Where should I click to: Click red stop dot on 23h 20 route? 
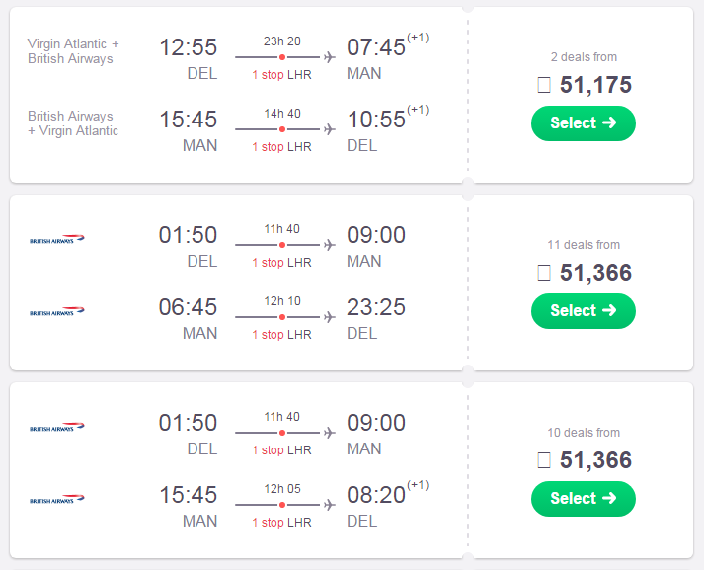pos(282,57)
